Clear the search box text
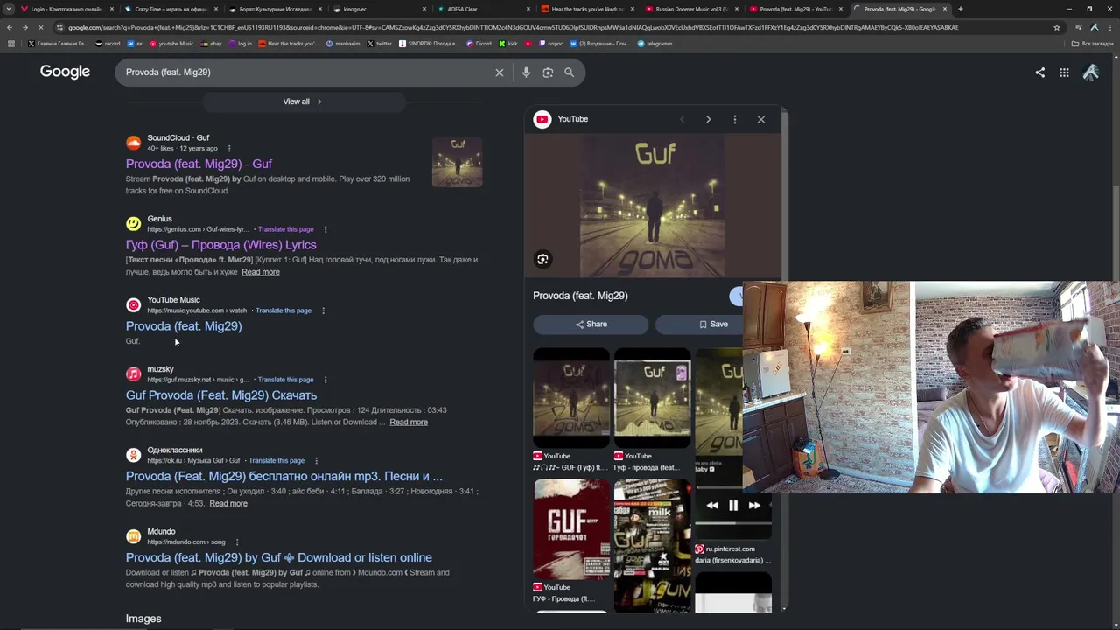Viewport: 1120px width, 630px height. point(500,73)
